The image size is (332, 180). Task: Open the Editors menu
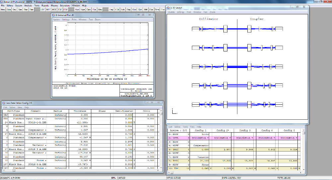[x=10, y=6]
